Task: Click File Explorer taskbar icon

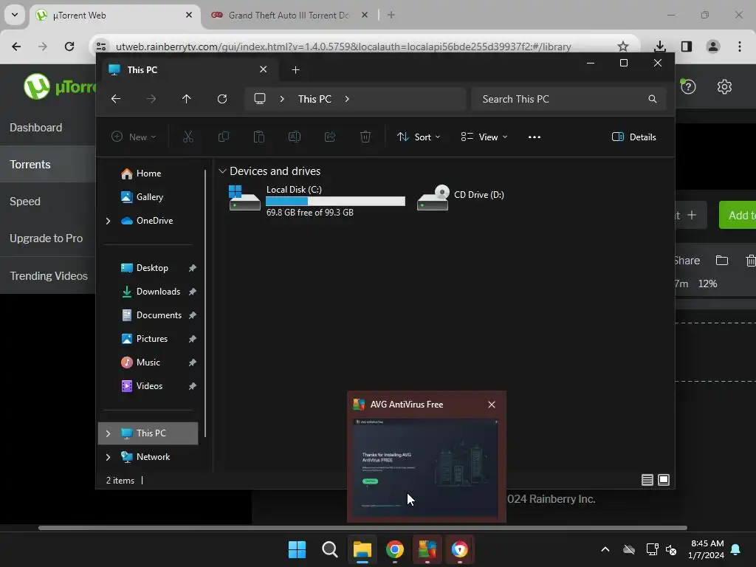Action: coord(362,549)
